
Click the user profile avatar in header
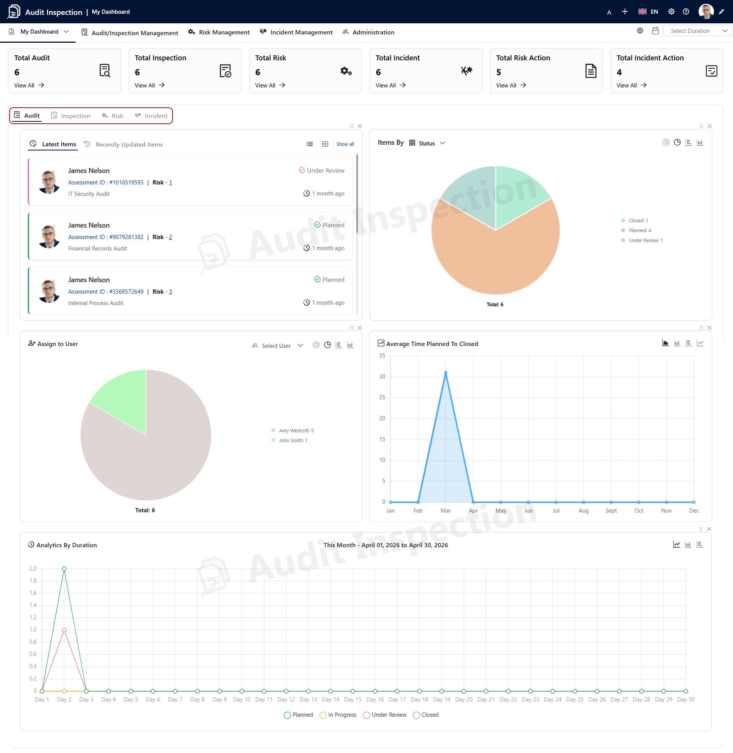coord(706,11)
